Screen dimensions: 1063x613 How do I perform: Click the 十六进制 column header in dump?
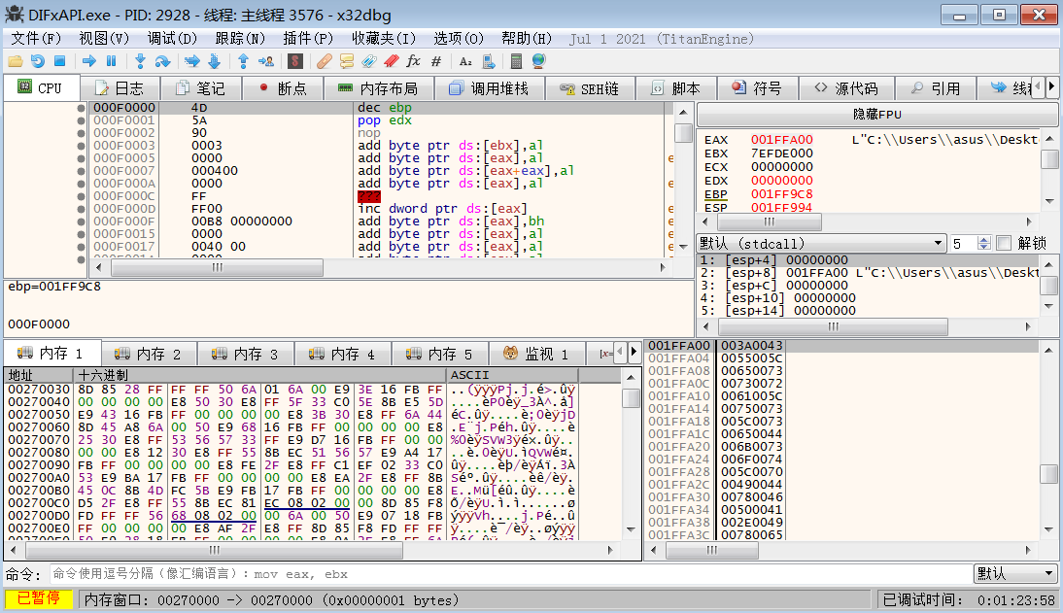260,375
